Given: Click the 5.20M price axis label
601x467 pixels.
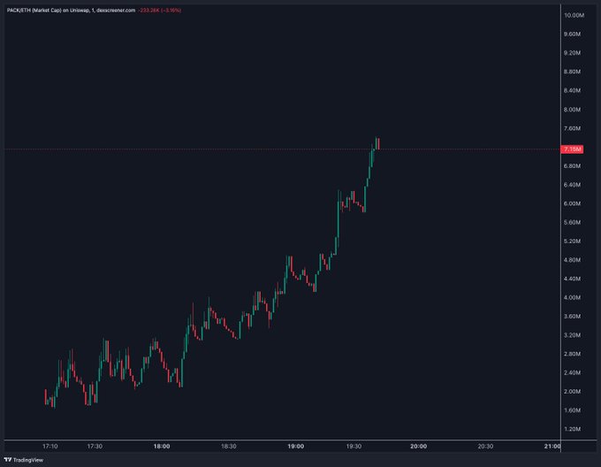Looking at the screenshot, I should [572, 241].
